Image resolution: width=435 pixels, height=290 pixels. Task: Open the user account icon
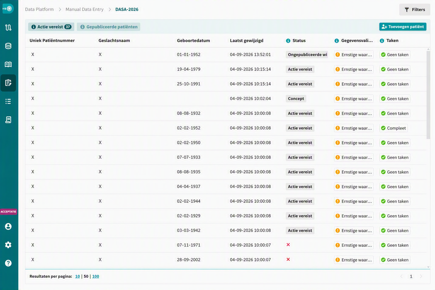pyautogui.click(x=8, y=226)
